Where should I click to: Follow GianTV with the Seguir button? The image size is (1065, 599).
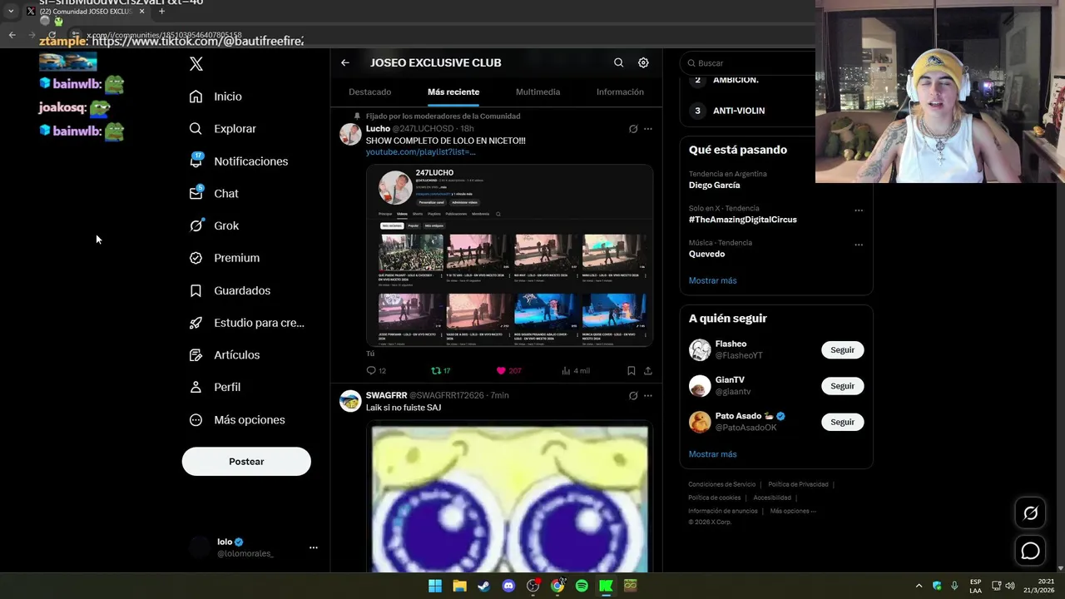click(842, 386)
